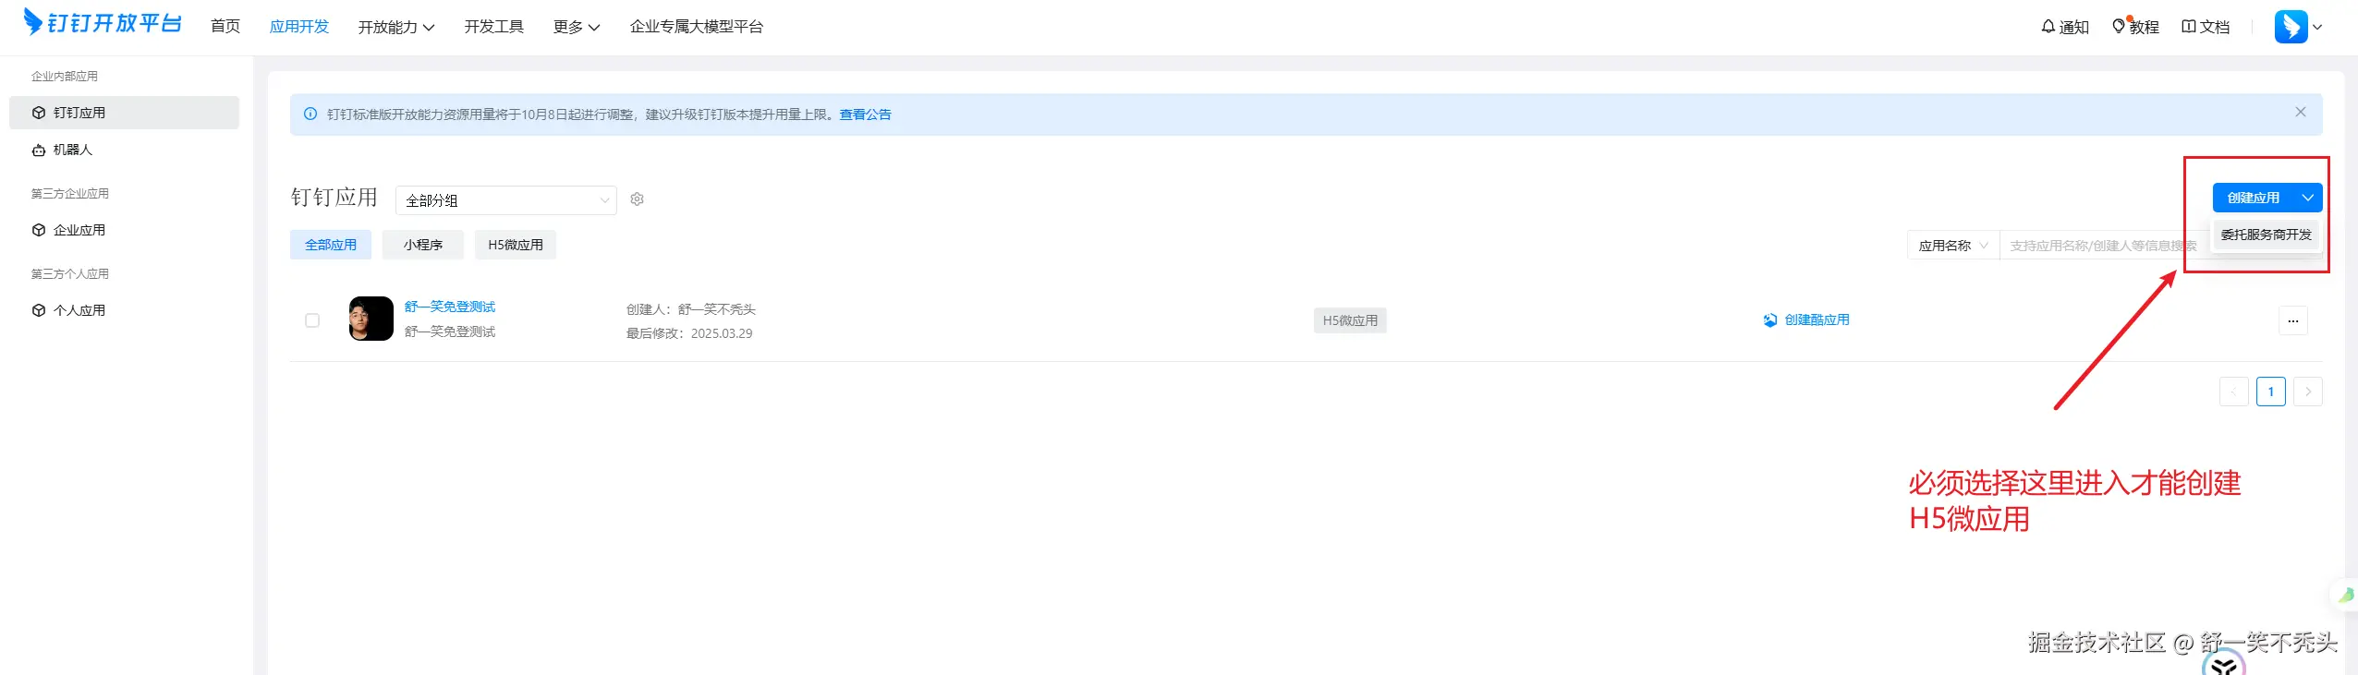Switch to the 全部应用 tab
The height and width of the screenshot is (675, 2358).
pyautogui.click(x=331, y=245)
